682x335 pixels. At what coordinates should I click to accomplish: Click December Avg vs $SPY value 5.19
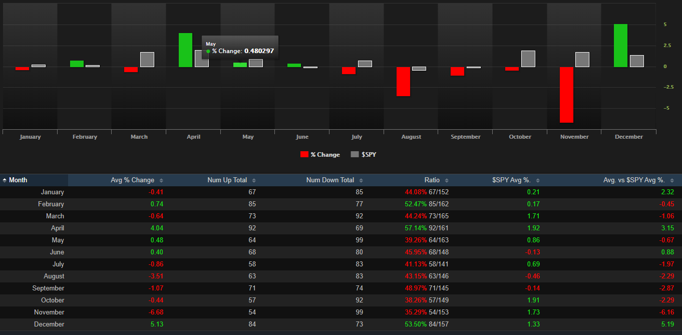tap(668, 324)
